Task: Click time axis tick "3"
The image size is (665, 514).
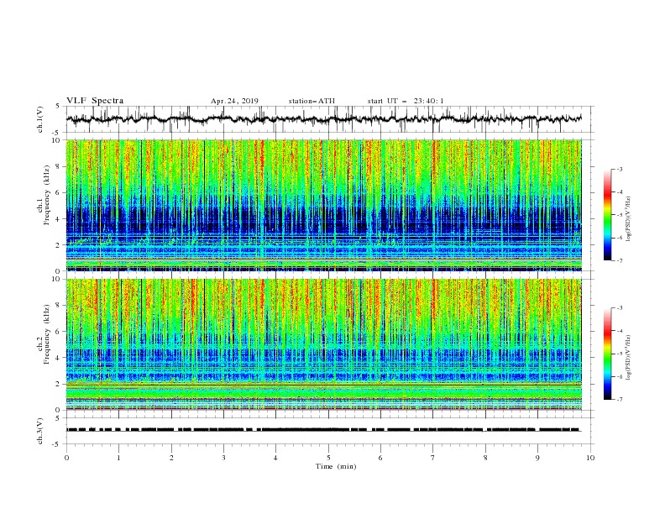Action: click(x=223, y=458)
